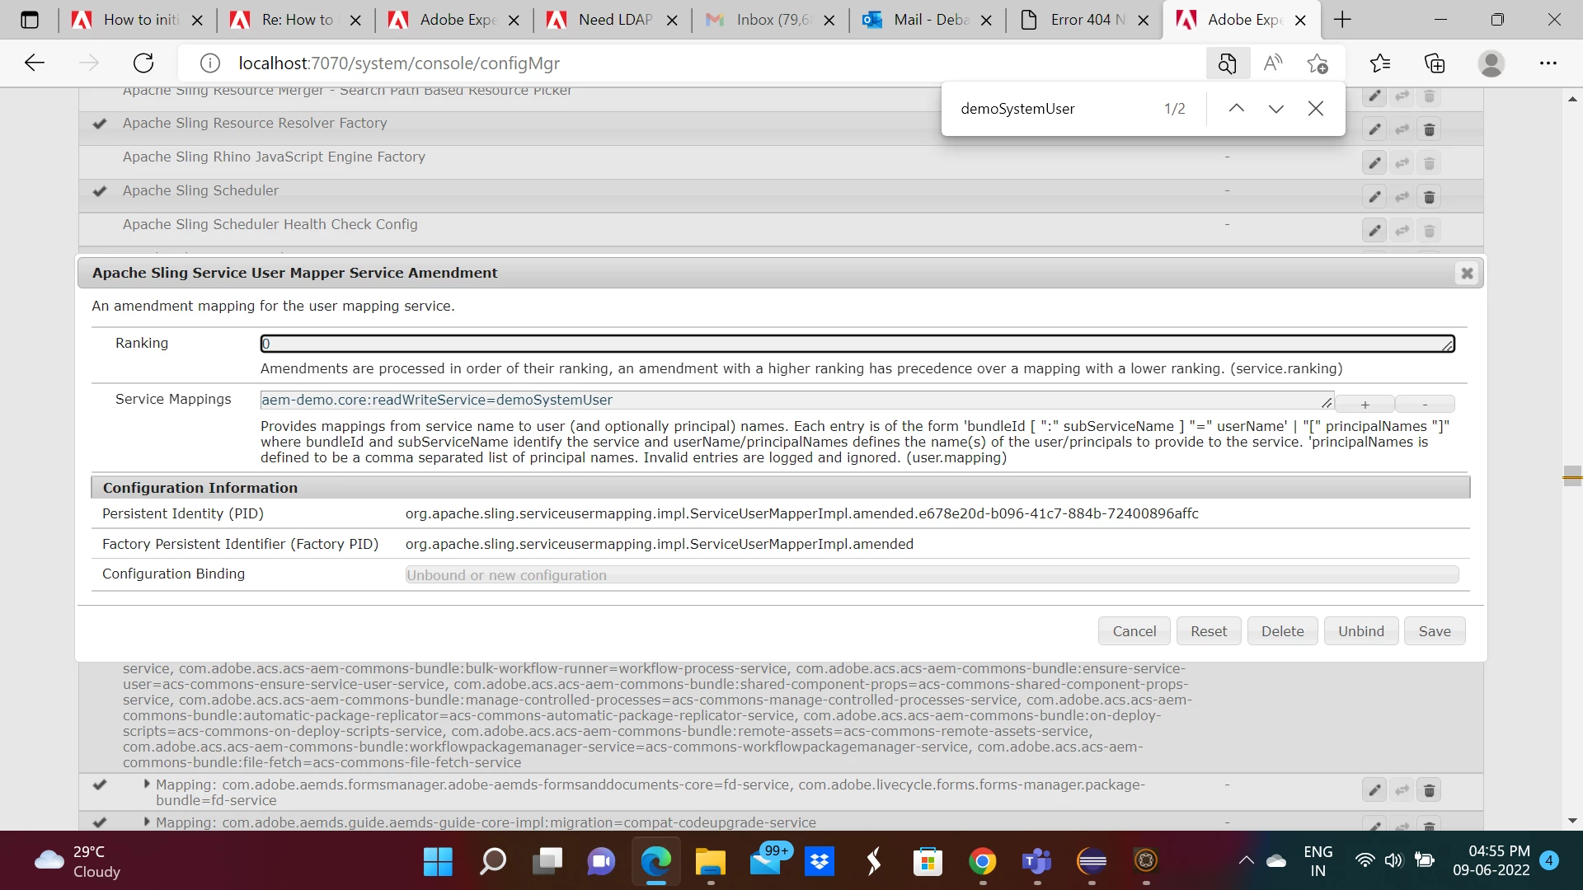Viewport: 1583px width, 890px height.
Task: Click next match arrow in find bar
Action: point(1275,109)
